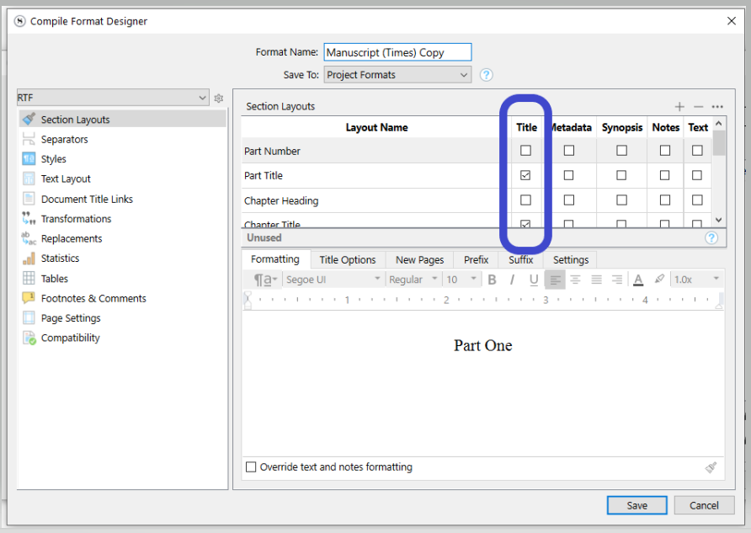Uncheck Title checkbox for Part Title
Screen dimensions: 751x533
click(525, 175)
